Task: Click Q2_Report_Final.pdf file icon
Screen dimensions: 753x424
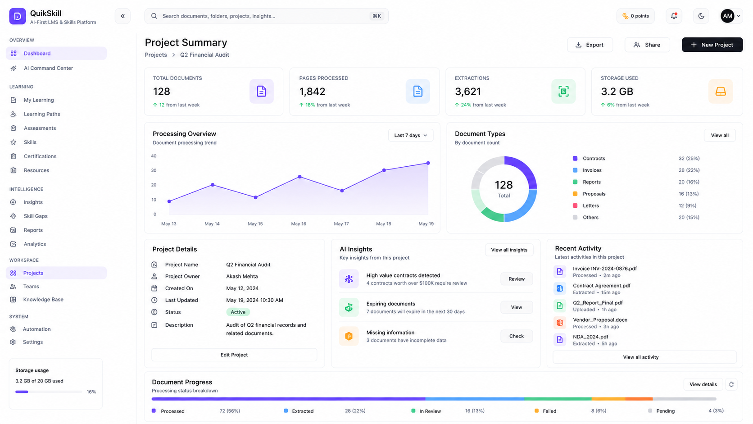Action: (560, 305)
